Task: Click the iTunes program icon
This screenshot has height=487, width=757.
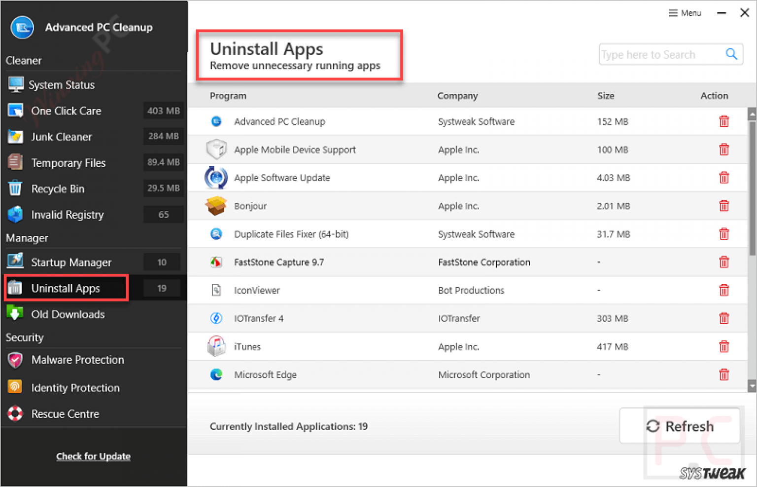Action: click(216, 346)
